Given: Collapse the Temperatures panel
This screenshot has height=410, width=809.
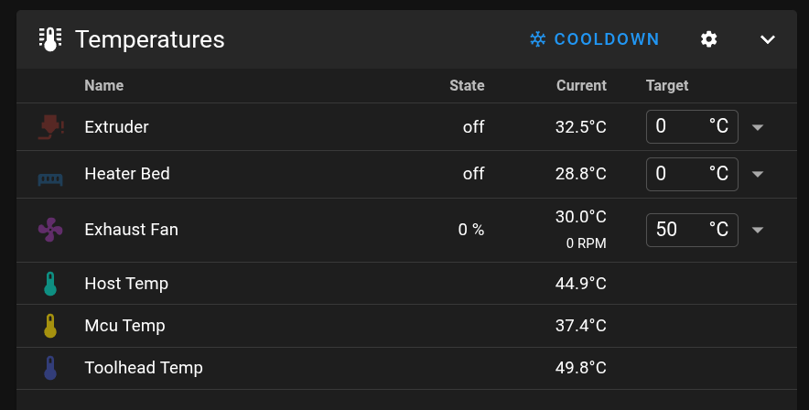Looking at the screenshot, I should pos(768,39).
